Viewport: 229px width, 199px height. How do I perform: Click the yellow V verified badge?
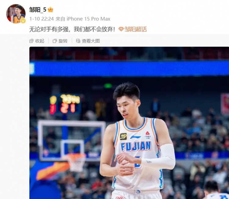(x=23, y=21)
